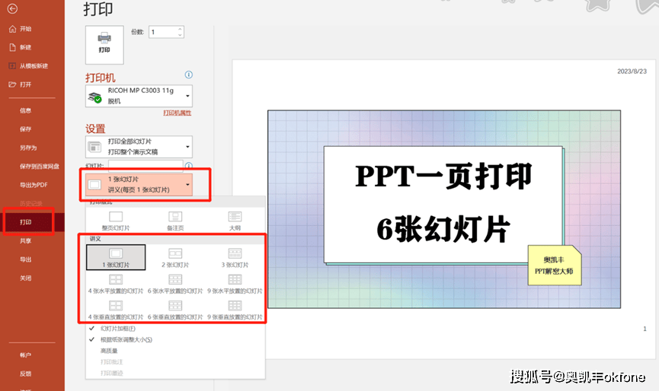Expand 打印全部幻灯片 range dropdown

(187, 147)
